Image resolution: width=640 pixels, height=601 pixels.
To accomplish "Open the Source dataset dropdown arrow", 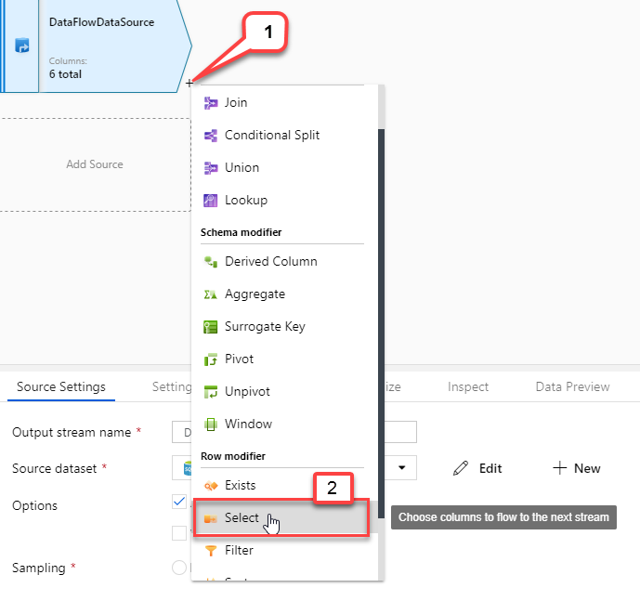I will (x=401, y=468).
